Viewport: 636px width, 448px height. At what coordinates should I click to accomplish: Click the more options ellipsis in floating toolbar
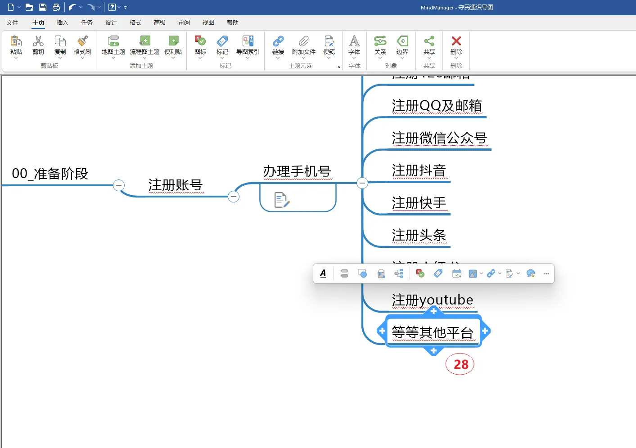546,273
